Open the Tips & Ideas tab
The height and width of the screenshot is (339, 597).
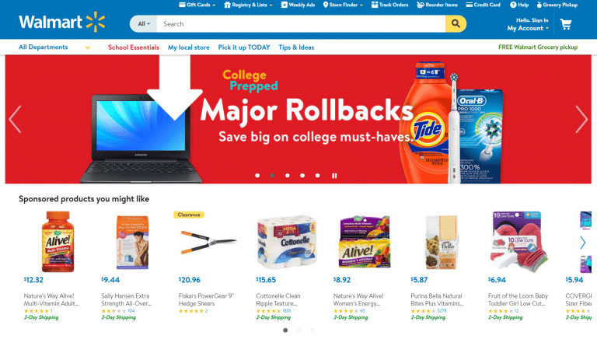296,47
